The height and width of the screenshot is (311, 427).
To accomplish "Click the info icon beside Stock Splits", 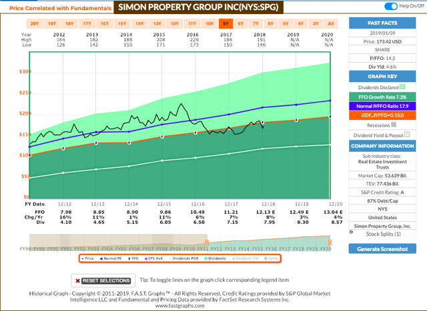I will (x=352, y=232).
